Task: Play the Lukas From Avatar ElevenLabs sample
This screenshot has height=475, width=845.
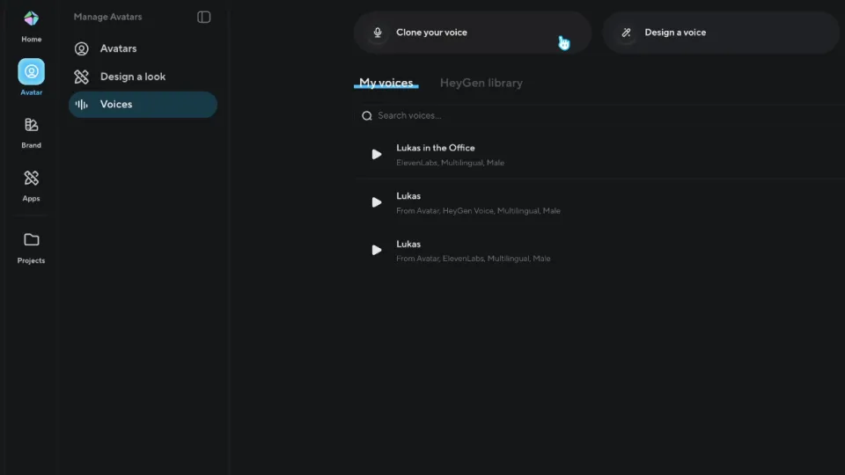Action: (x=376, y=250)
